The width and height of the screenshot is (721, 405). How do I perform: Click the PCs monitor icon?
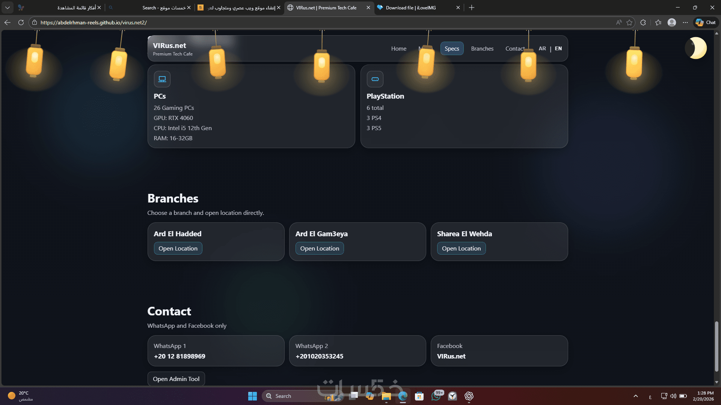(162, 79)
